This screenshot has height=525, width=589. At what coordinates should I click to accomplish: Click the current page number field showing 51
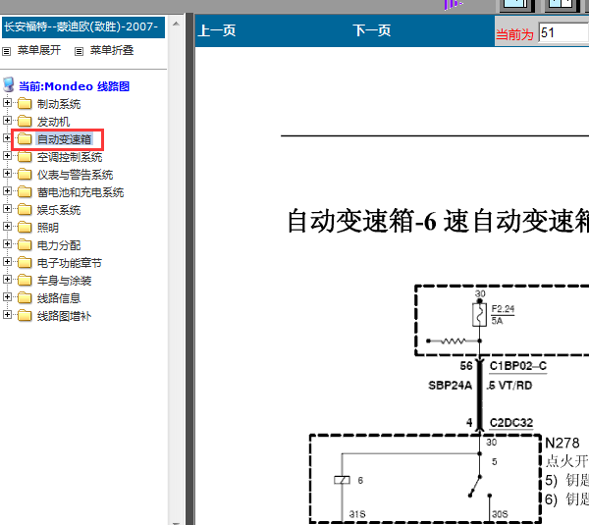coord(563,32)
